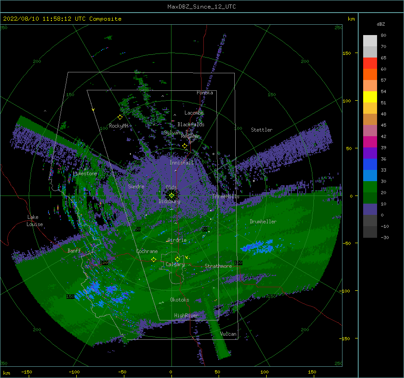Select the Sylvan label
The height and width of the screenshot is (378, 404).
tap(172, 133)
